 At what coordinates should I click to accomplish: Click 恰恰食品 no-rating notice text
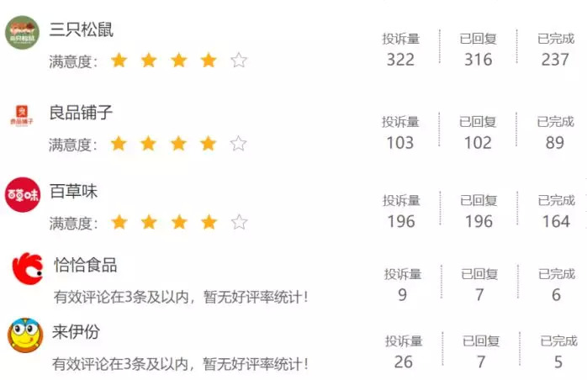pyautogui.click(x=181, y=297)
